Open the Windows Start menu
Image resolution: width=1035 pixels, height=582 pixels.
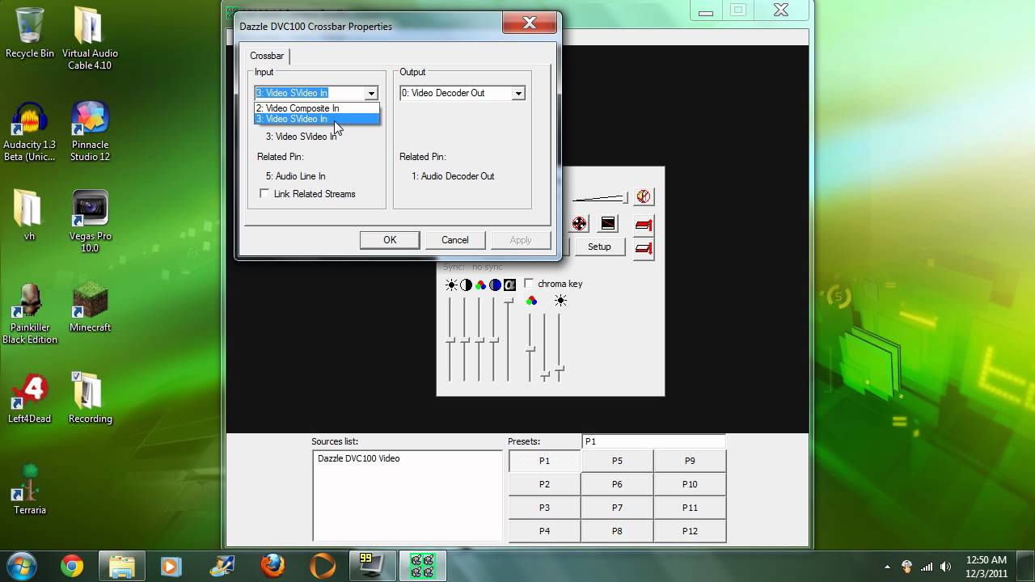tap(22, 565)
